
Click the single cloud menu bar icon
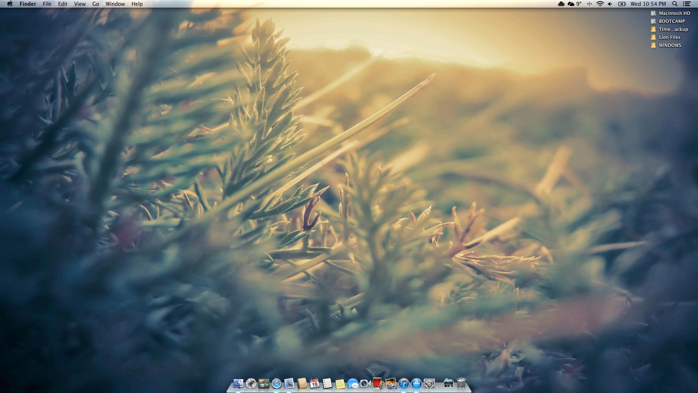coord(561,4)
